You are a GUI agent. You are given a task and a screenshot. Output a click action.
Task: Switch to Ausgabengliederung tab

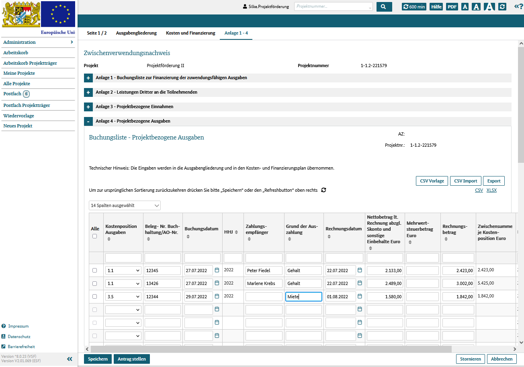click(x=136, y=33)
